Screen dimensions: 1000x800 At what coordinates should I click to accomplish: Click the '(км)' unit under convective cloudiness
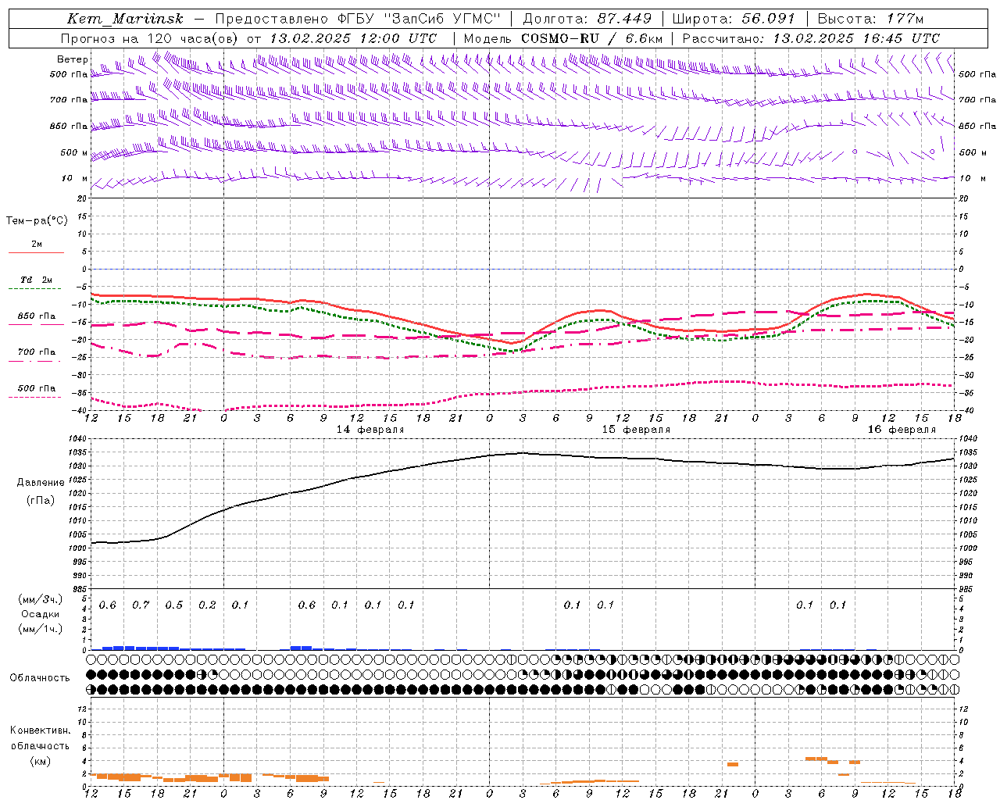pyautogui.click(x=40, y=761)
